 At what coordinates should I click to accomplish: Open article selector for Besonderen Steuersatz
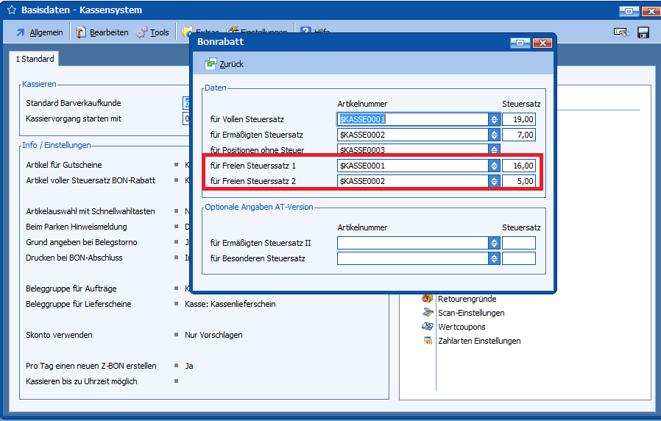pyautogui.click(x=494, y=258)
